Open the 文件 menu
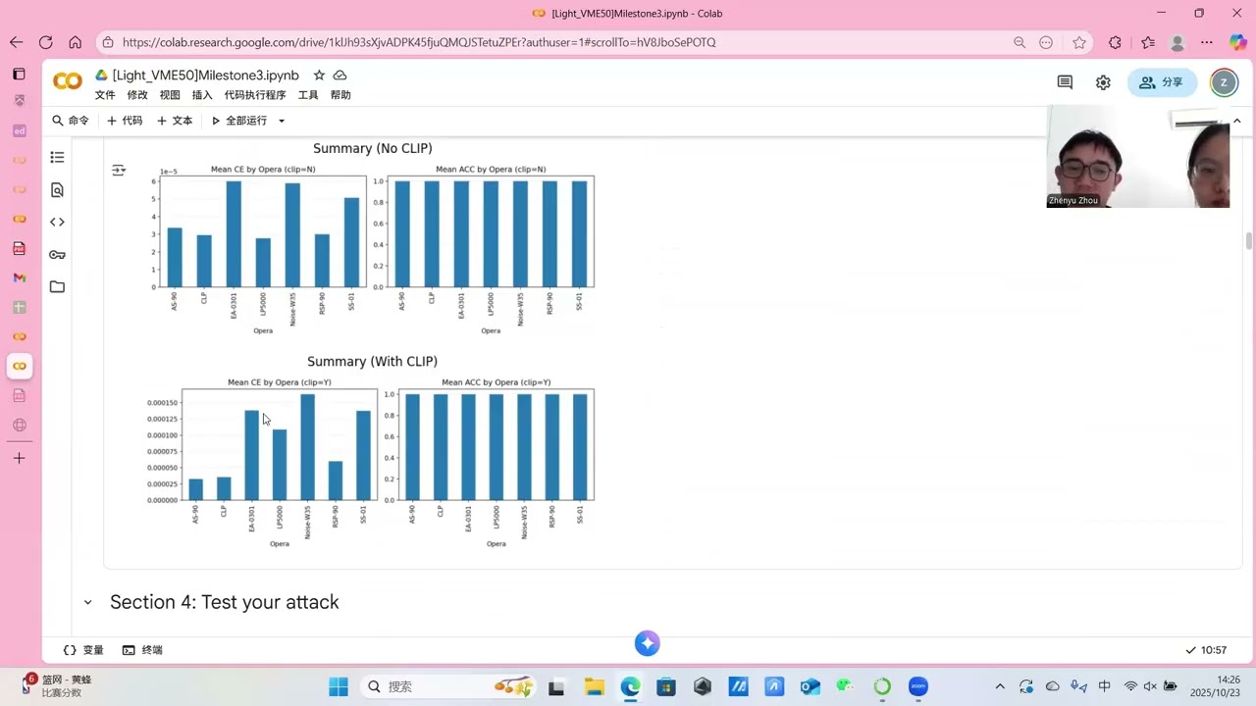 coord(105,95)
